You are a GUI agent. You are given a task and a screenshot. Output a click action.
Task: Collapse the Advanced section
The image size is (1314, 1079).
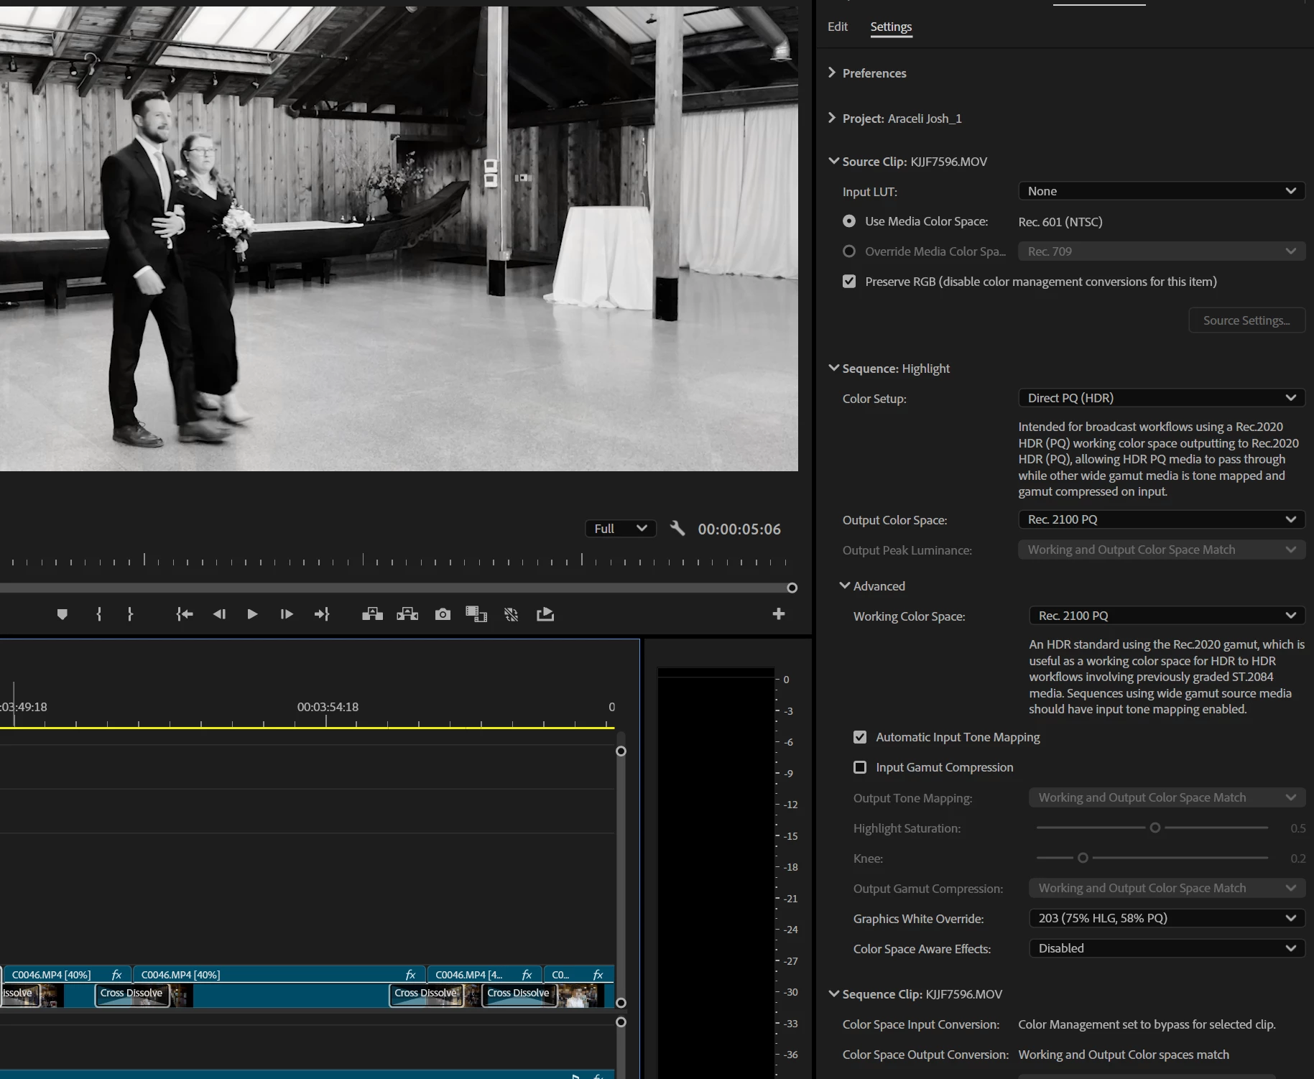(845, 585)
